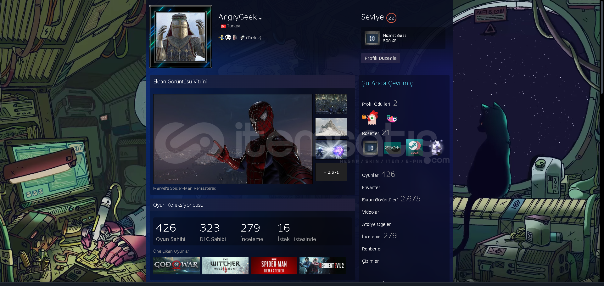The width and height of the screenshot is (604, 286).
Task: Open the Atölye Öğeleri link
Action: [x=377, y=224]
